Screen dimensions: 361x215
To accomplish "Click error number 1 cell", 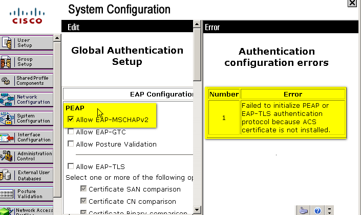I will (x=224, y=117).
